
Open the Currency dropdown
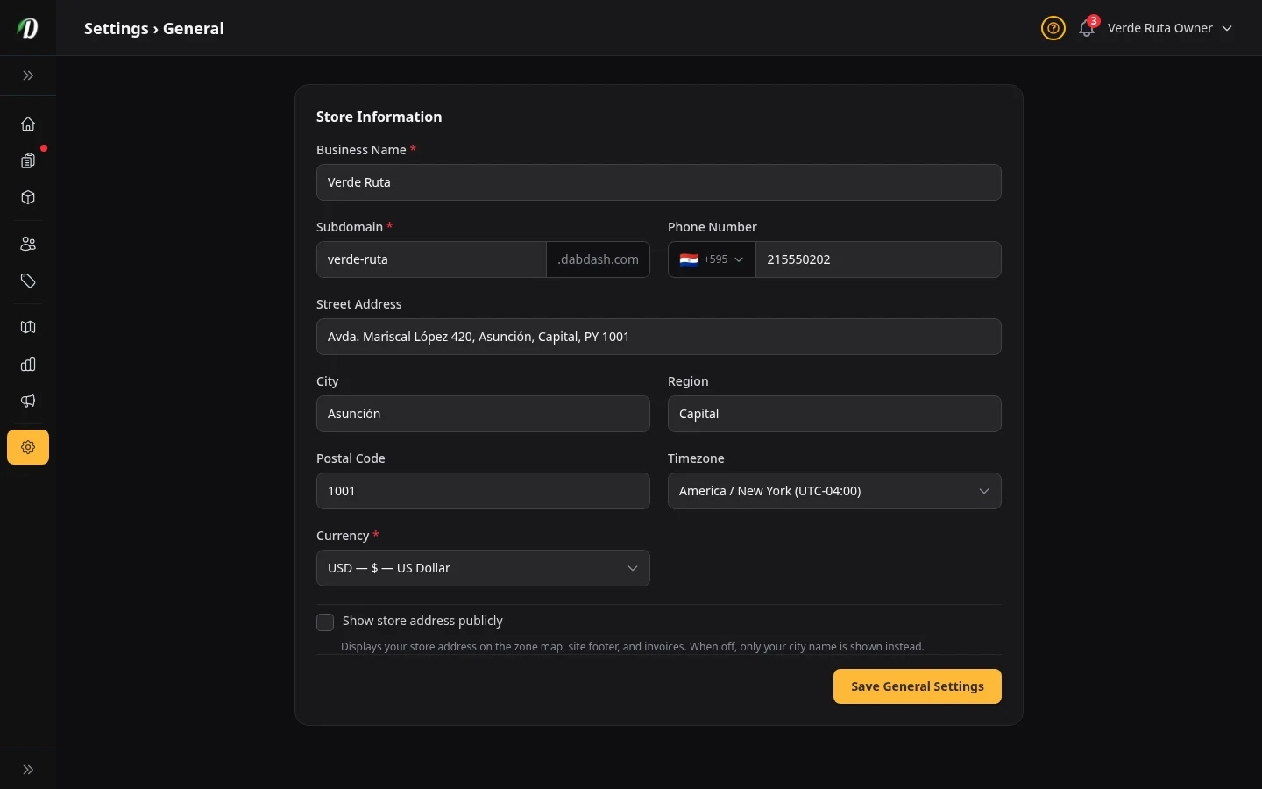tap(483, 568)
